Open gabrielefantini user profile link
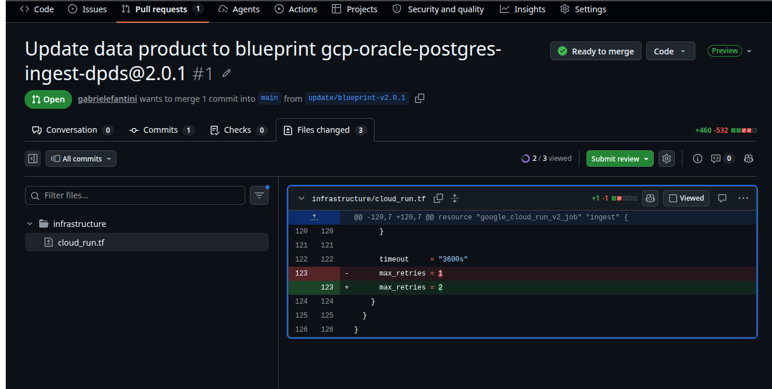 pyautogui.click(x=107, y=98)
